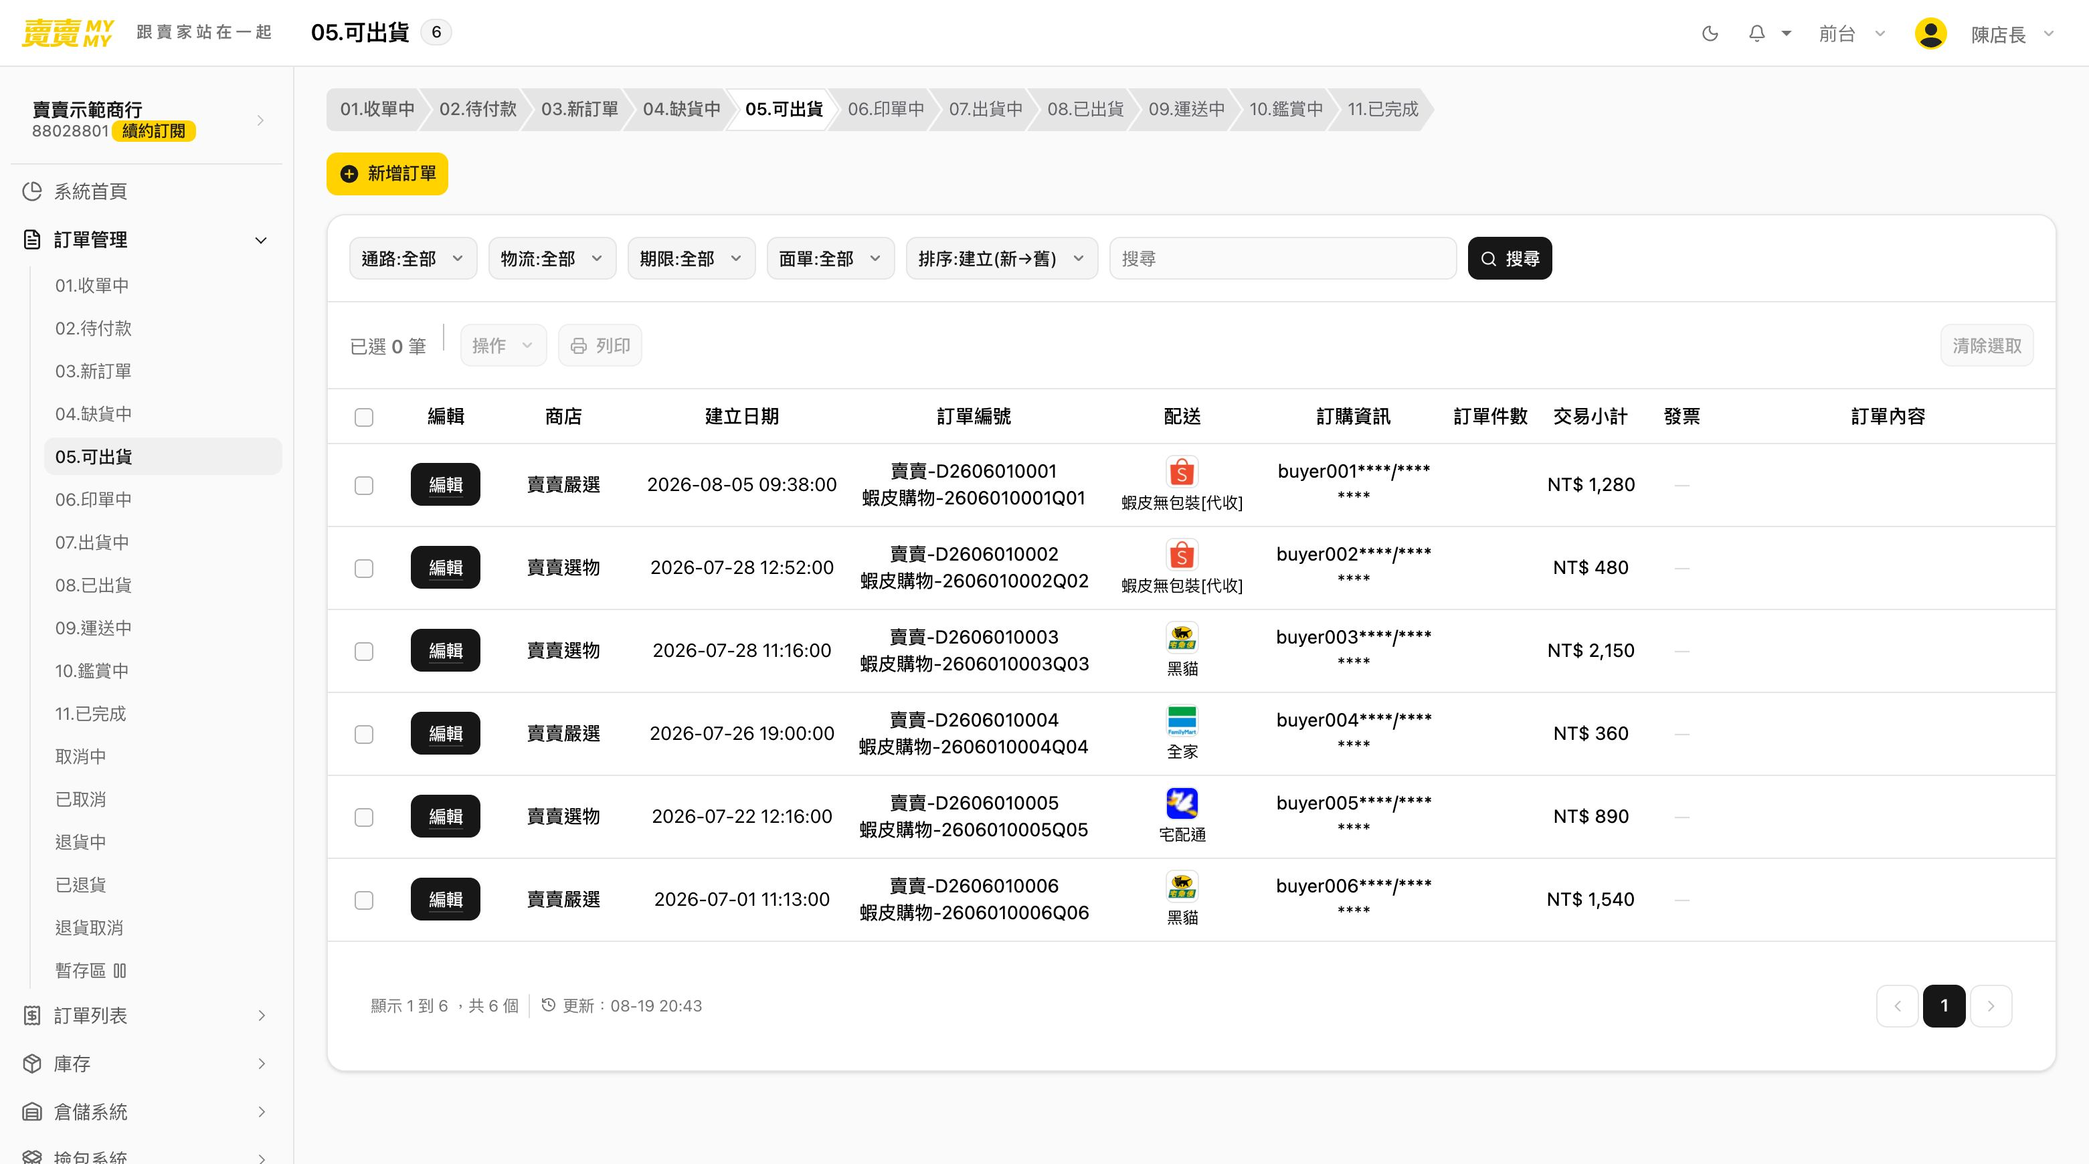2089x1164 pixels.
Task: Select checkbox for order D2606010006
Action: (x=364, y=900)
